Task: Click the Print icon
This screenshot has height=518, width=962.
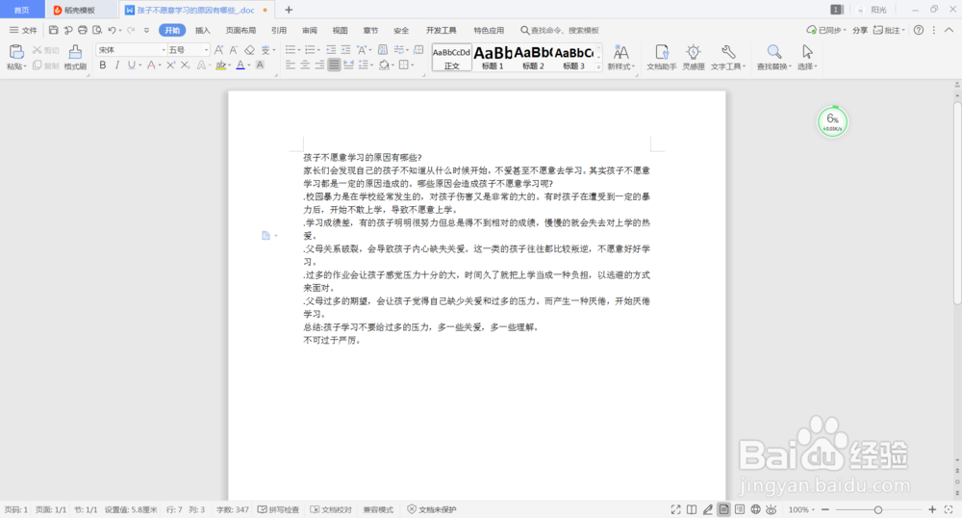Action: coord(82,30)
